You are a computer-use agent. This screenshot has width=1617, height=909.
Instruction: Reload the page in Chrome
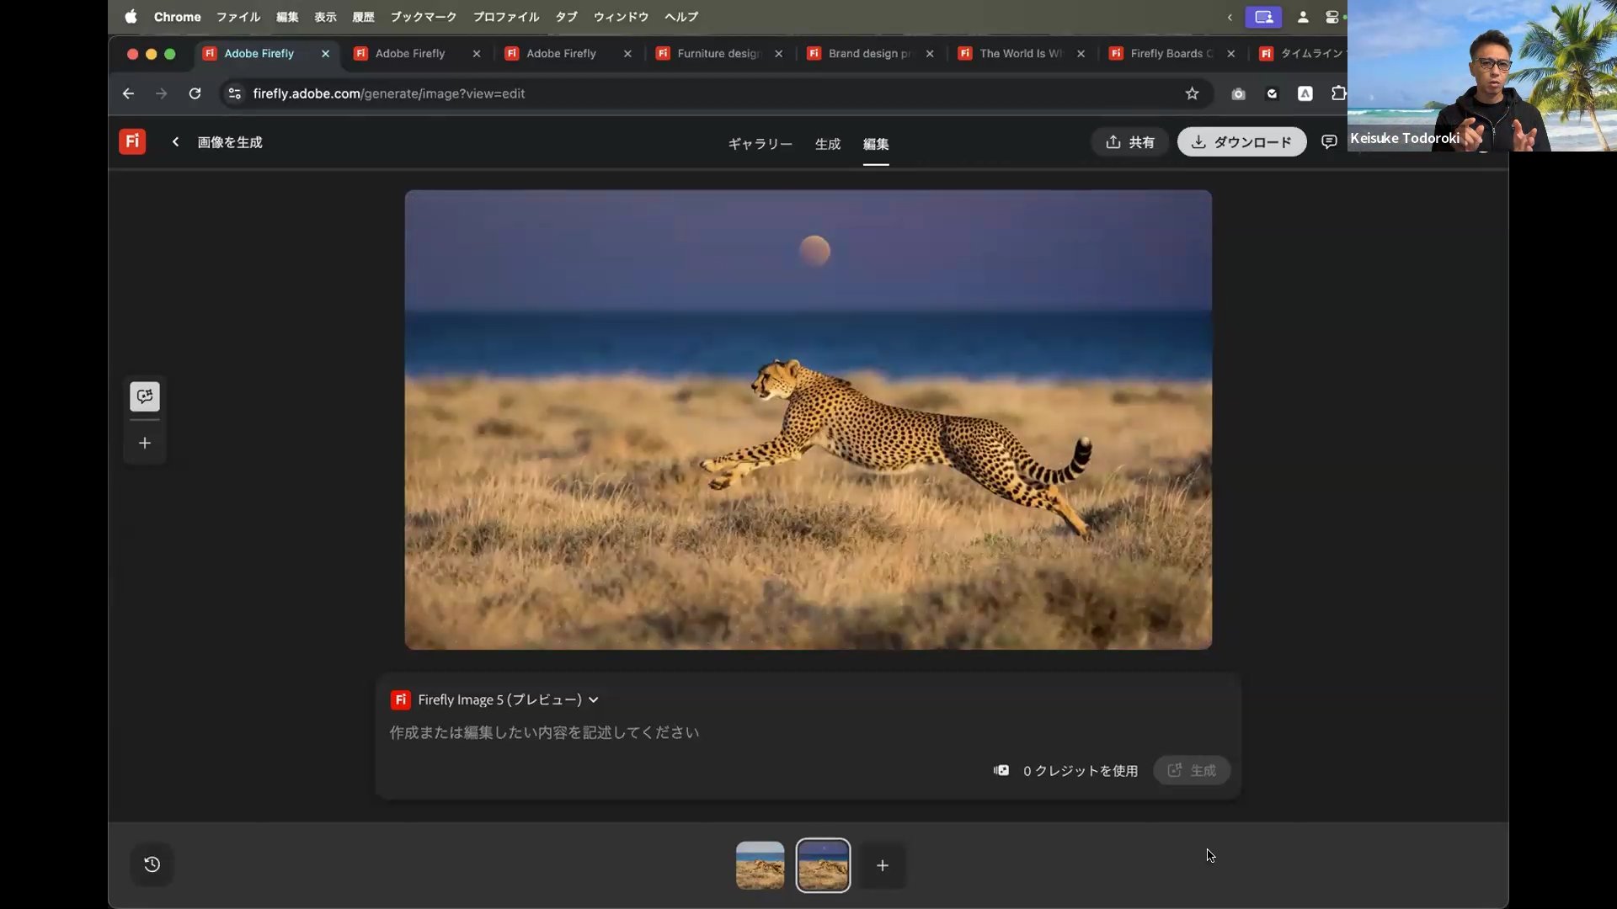195,93
